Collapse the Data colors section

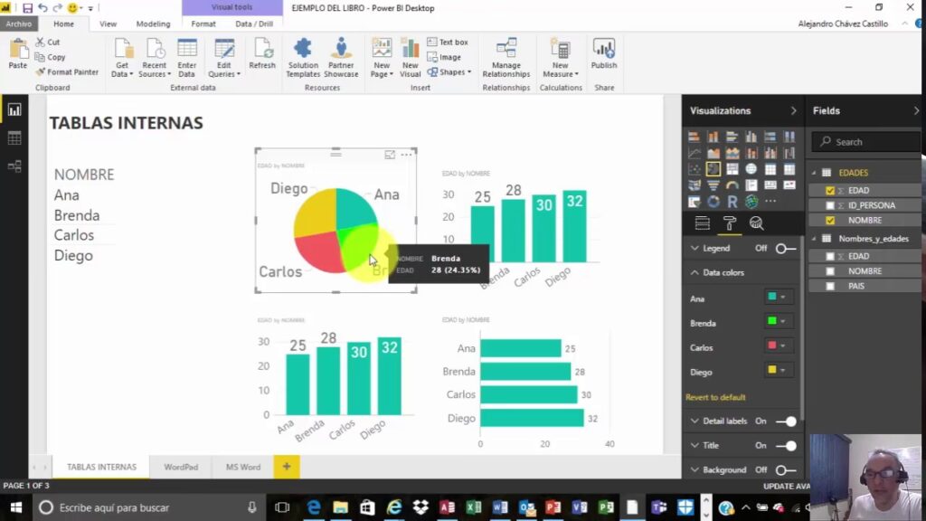(x=694, y=272)
